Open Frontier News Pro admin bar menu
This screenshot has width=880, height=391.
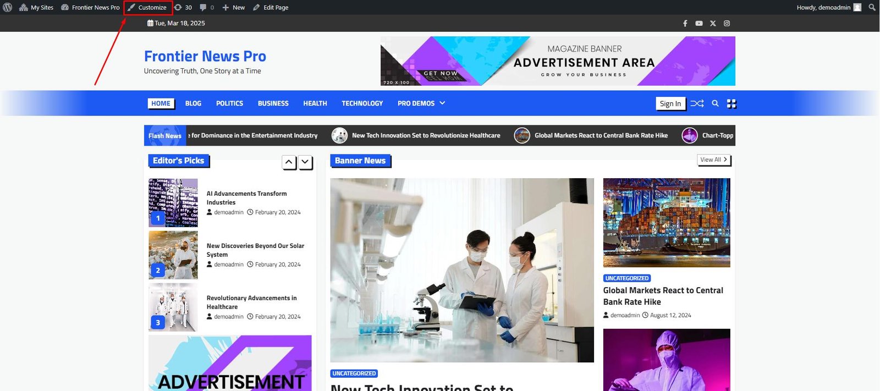click(x=90, y=7)
